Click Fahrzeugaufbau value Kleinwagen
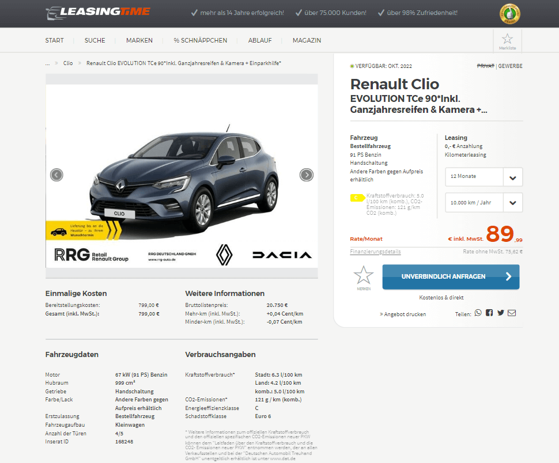Viewport: 559px width, 463px height. click(x=130, y=425)
